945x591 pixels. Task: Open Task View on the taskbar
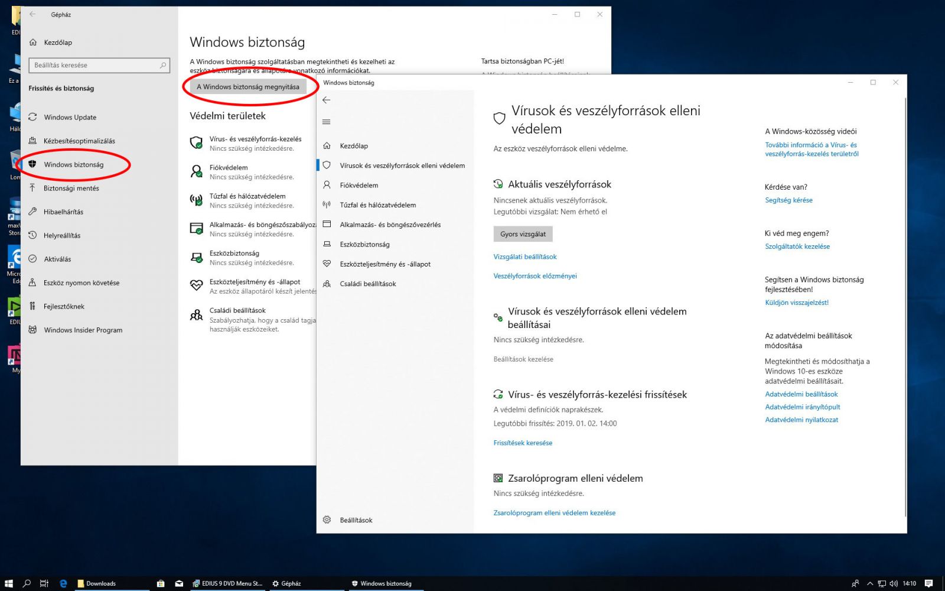(44, 583)
